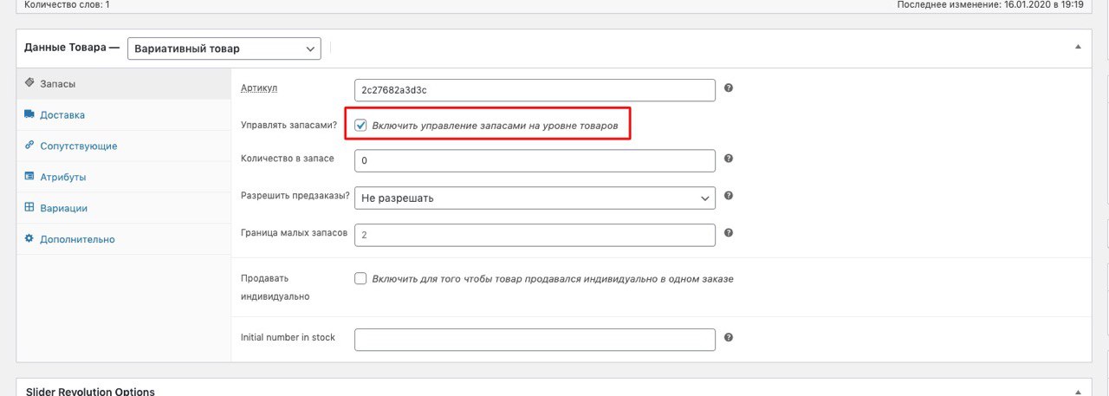Click the Данные Товара heading
Image resolution: width=1109 pixels, height=396 pixels.
click(73, 49)
